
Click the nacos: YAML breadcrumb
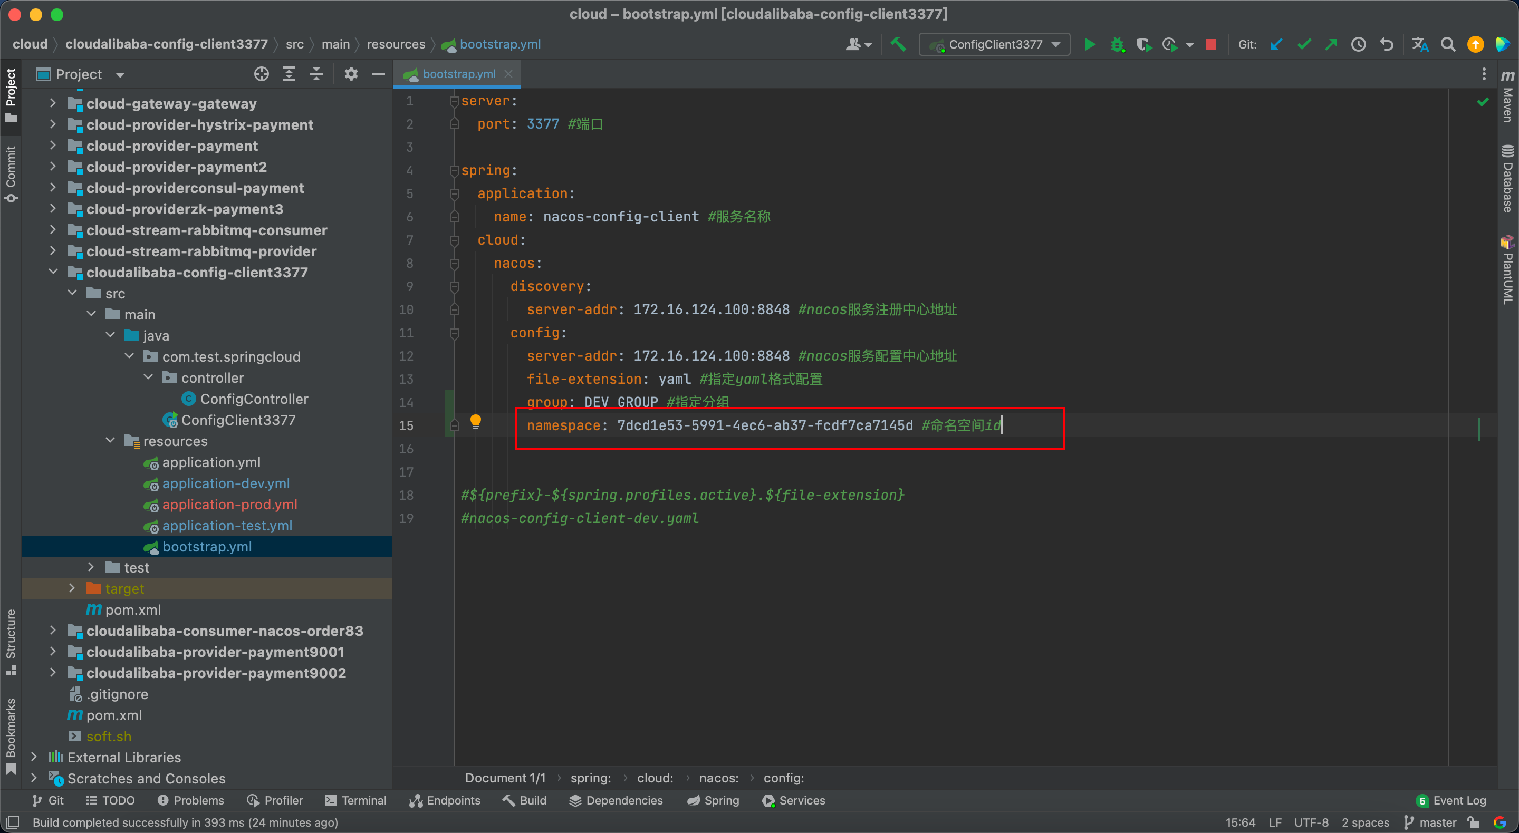tap(718, 778)
